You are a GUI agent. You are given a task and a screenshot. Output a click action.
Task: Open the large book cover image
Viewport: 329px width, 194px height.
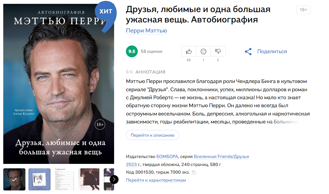tap(59, 84)
